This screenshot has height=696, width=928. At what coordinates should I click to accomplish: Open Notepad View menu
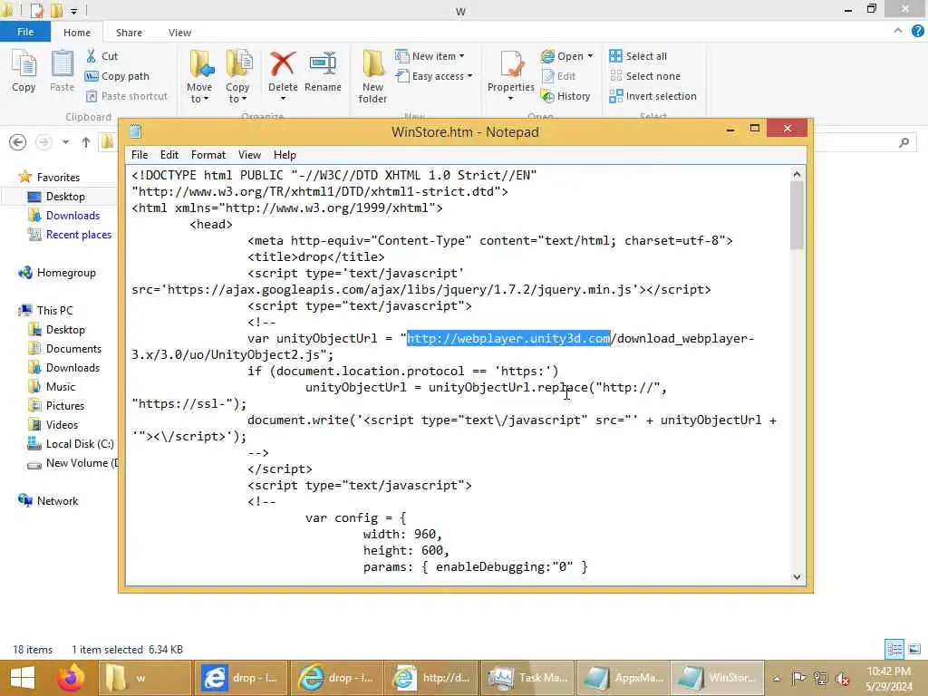click(x=249, y=155)
